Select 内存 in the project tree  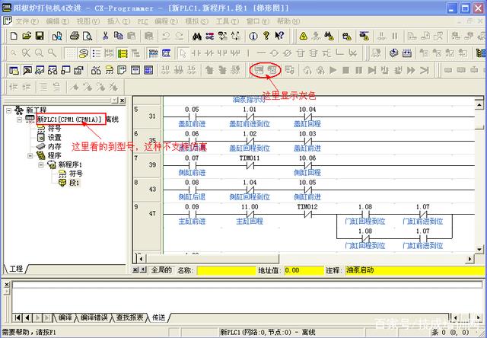[x=54, y=146]
